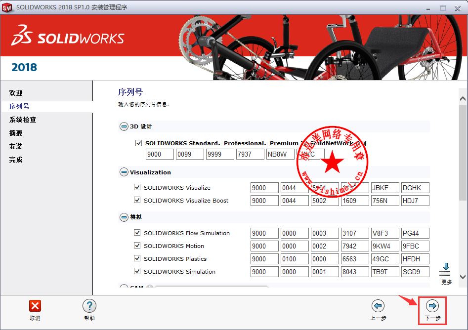Close the installation manager window
This screenshot has height=330, width=468.
[x=458, y=8]
